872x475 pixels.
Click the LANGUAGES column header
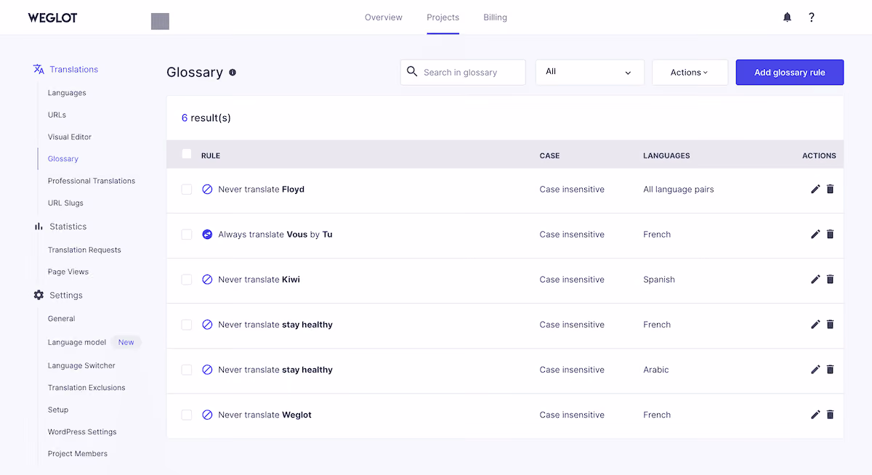click(x=666, y=155)
